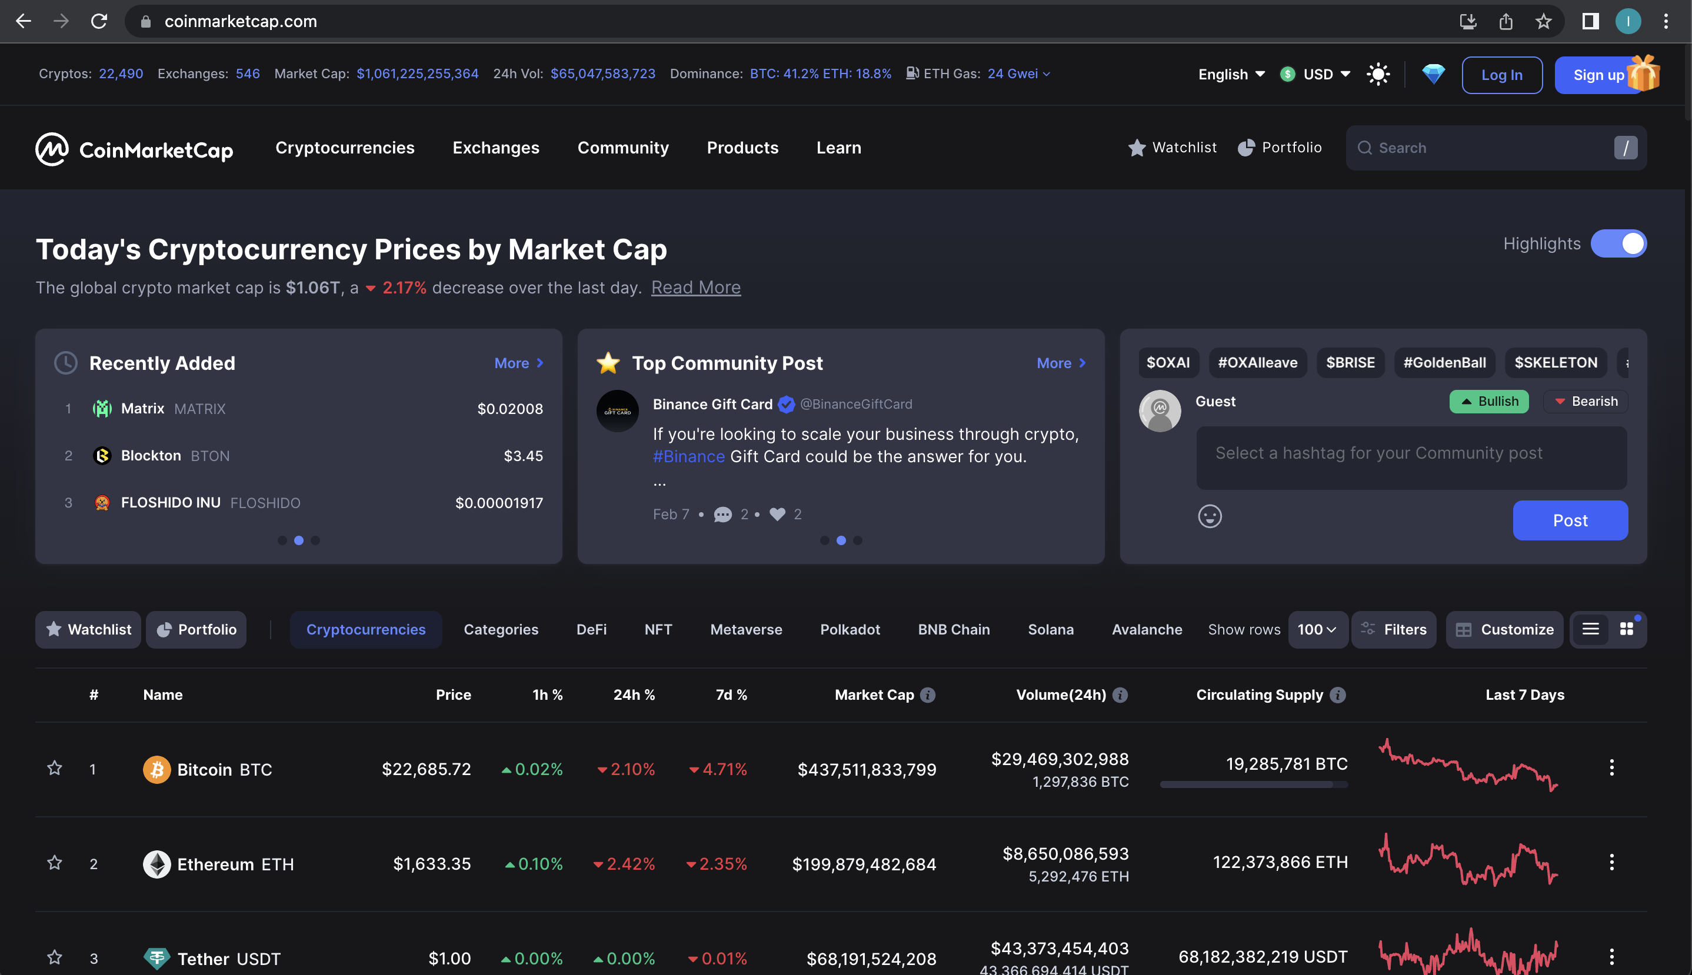Image resolution: width=1692 pixels, height=975 pixels.
Task: Add Bitcoin to watchlist with star
Action: tap(54, 768)
